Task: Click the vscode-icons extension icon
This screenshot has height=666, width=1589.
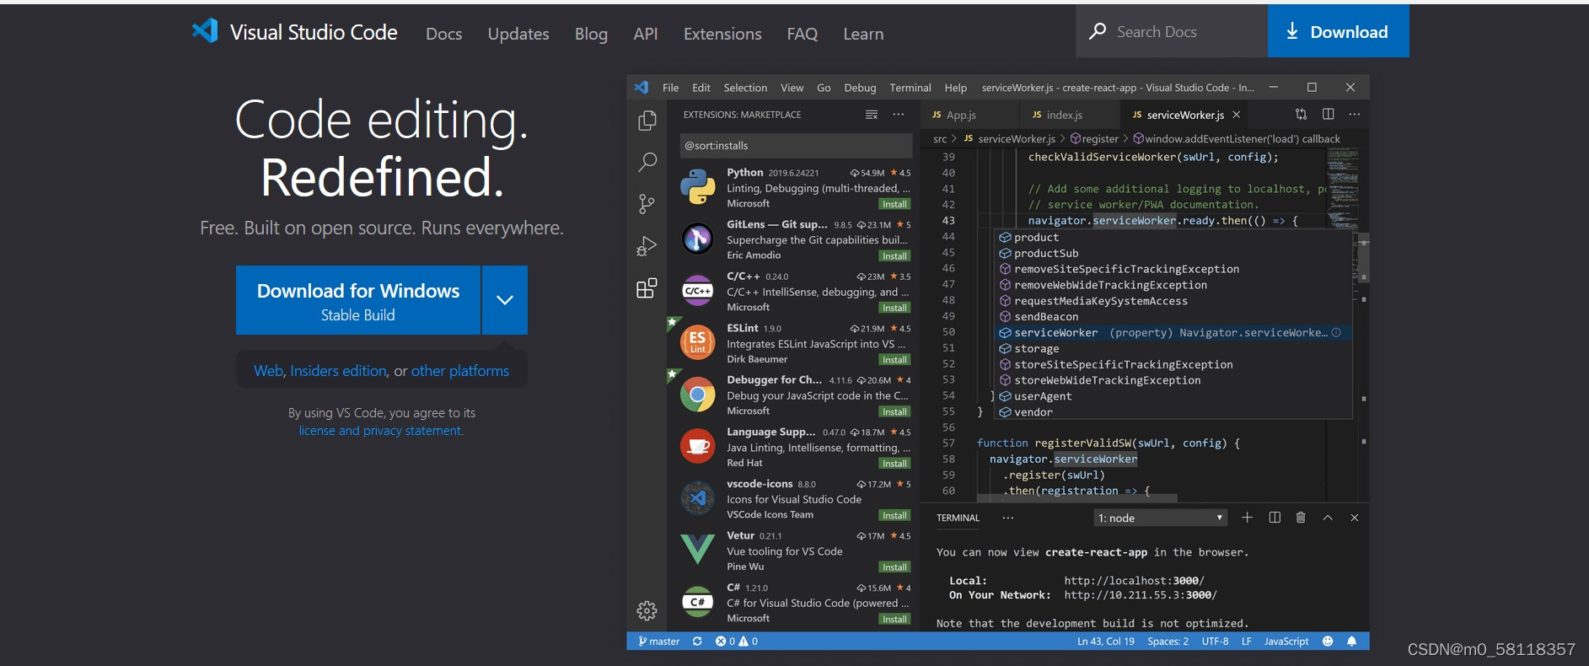Action: coord(697,498)
